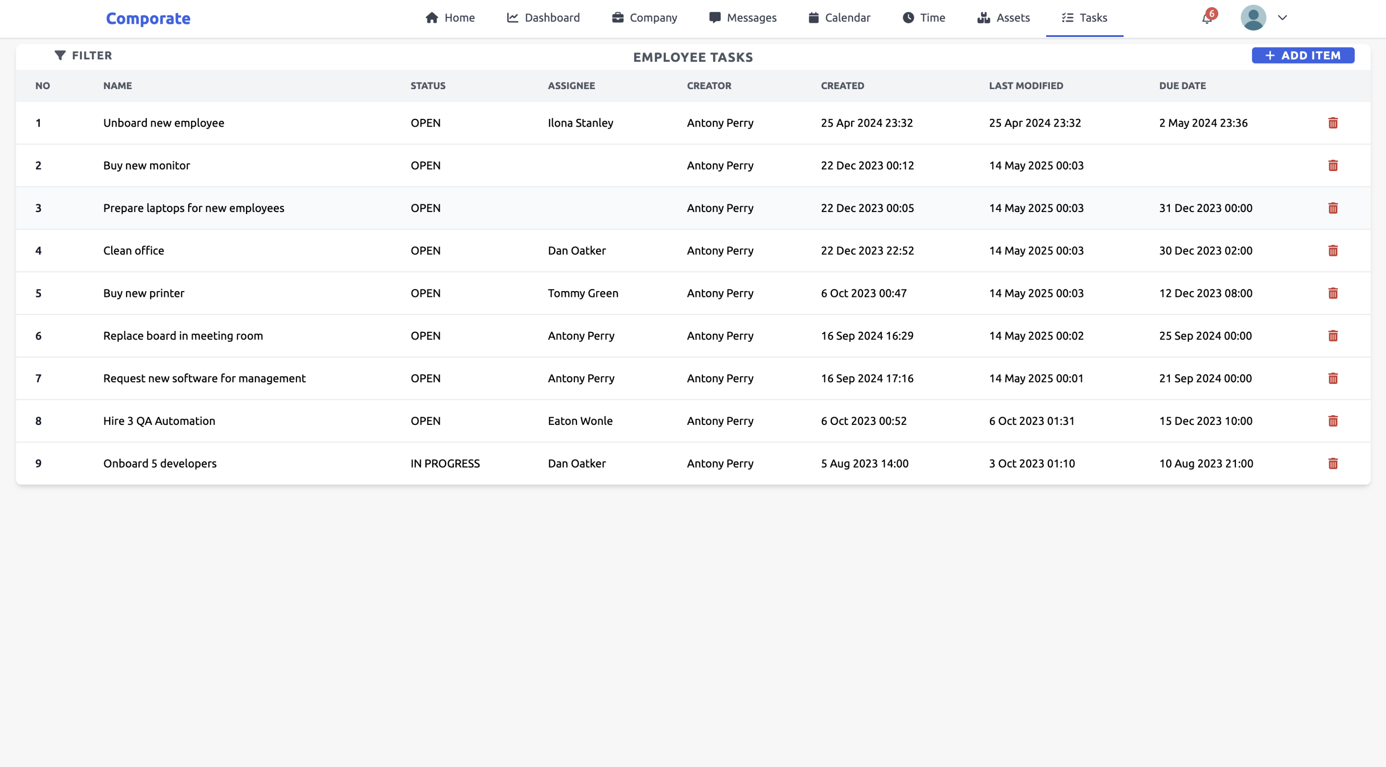Sort by the Due Date column

(1182, 85)
